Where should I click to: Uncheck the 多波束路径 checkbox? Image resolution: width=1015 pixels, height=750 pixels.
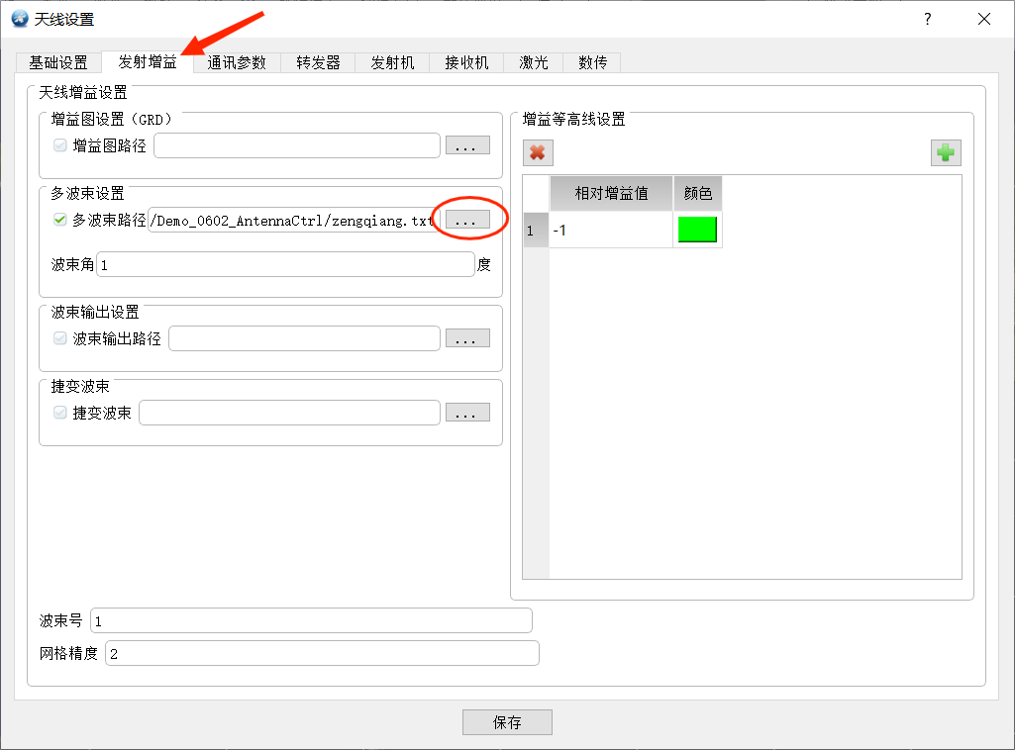[x=60, y=220]
